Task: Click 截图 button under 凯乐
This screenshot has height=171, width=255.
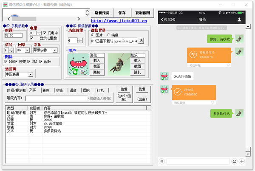Action: click(x=137, y=66)
